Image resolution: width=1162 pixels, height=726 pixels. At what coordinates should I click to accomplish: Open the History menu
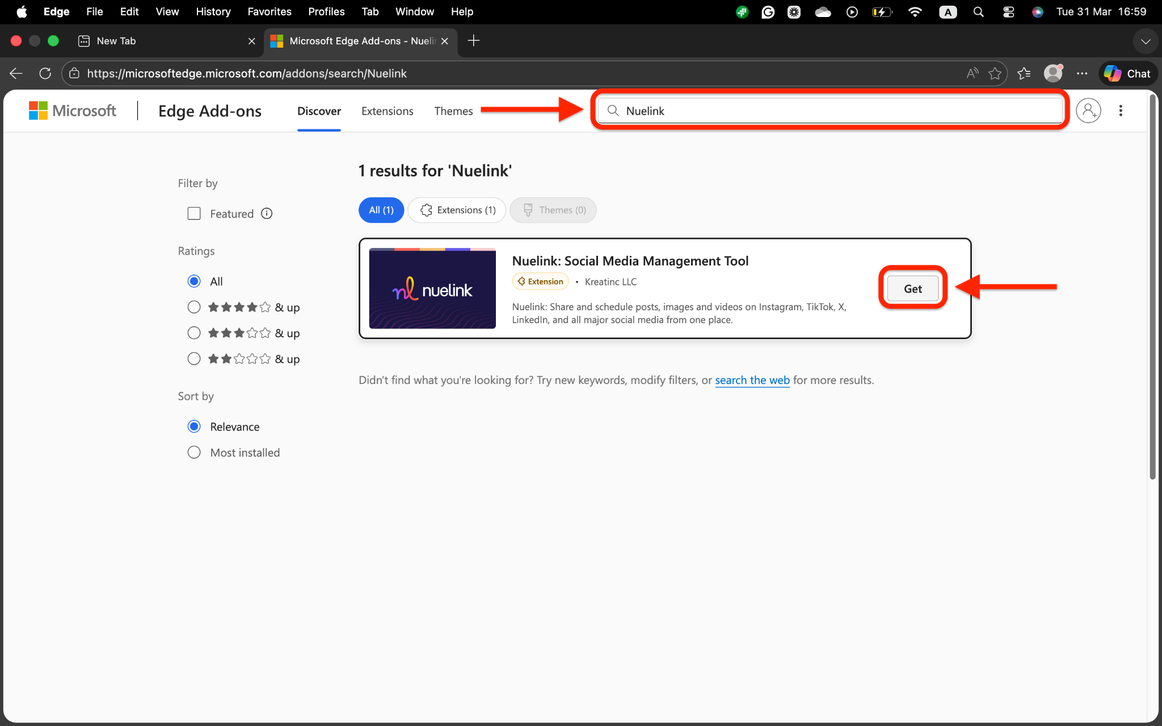click(213, 11)
